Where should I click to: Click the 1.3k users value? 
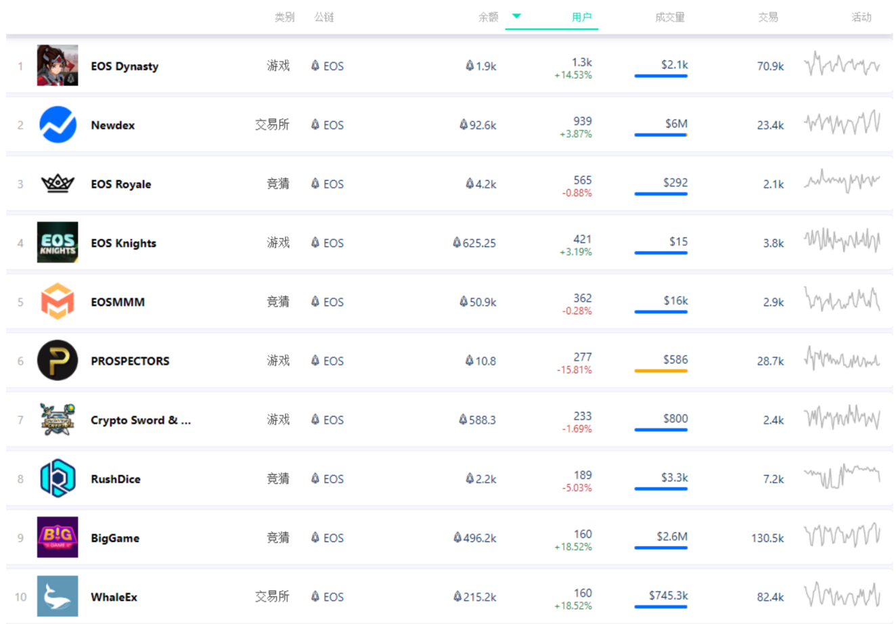(x=581, y=62)
